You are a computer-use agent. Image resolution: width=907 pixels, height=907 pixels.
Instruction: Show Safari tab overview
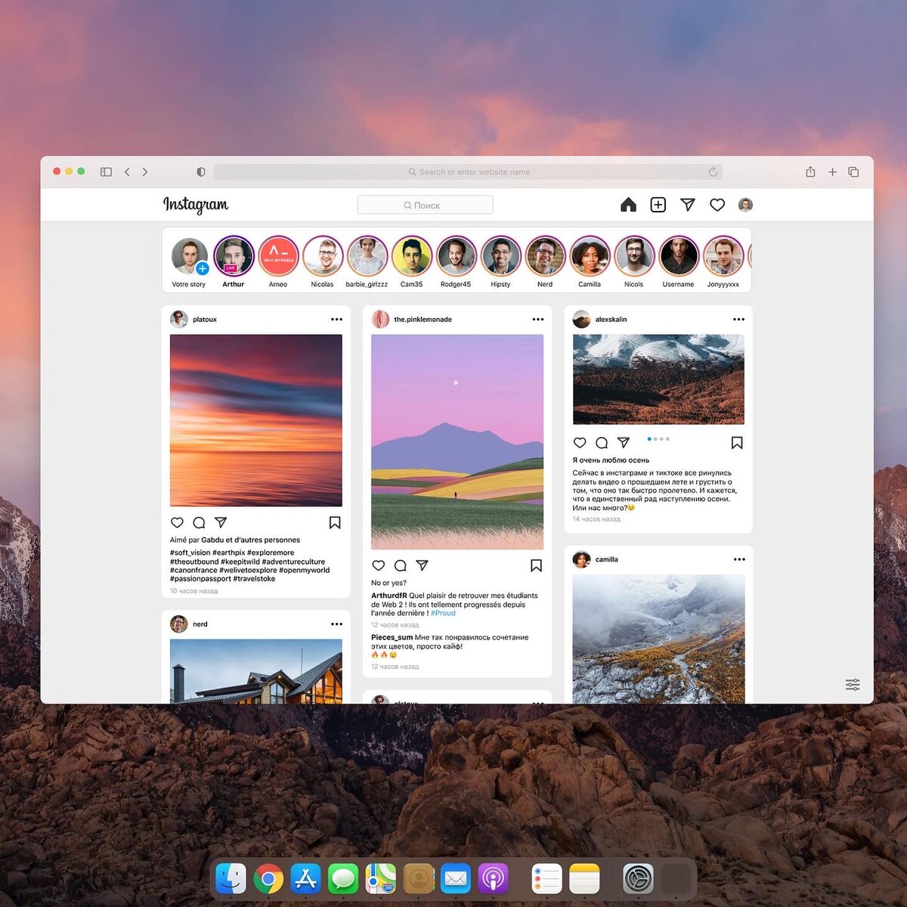click(x=853, y=172)
